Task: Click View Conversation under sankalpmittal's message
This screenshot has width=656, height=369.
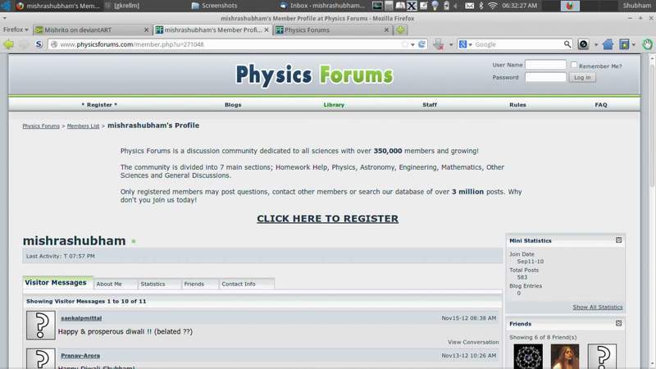Action: tap(473, 342)
